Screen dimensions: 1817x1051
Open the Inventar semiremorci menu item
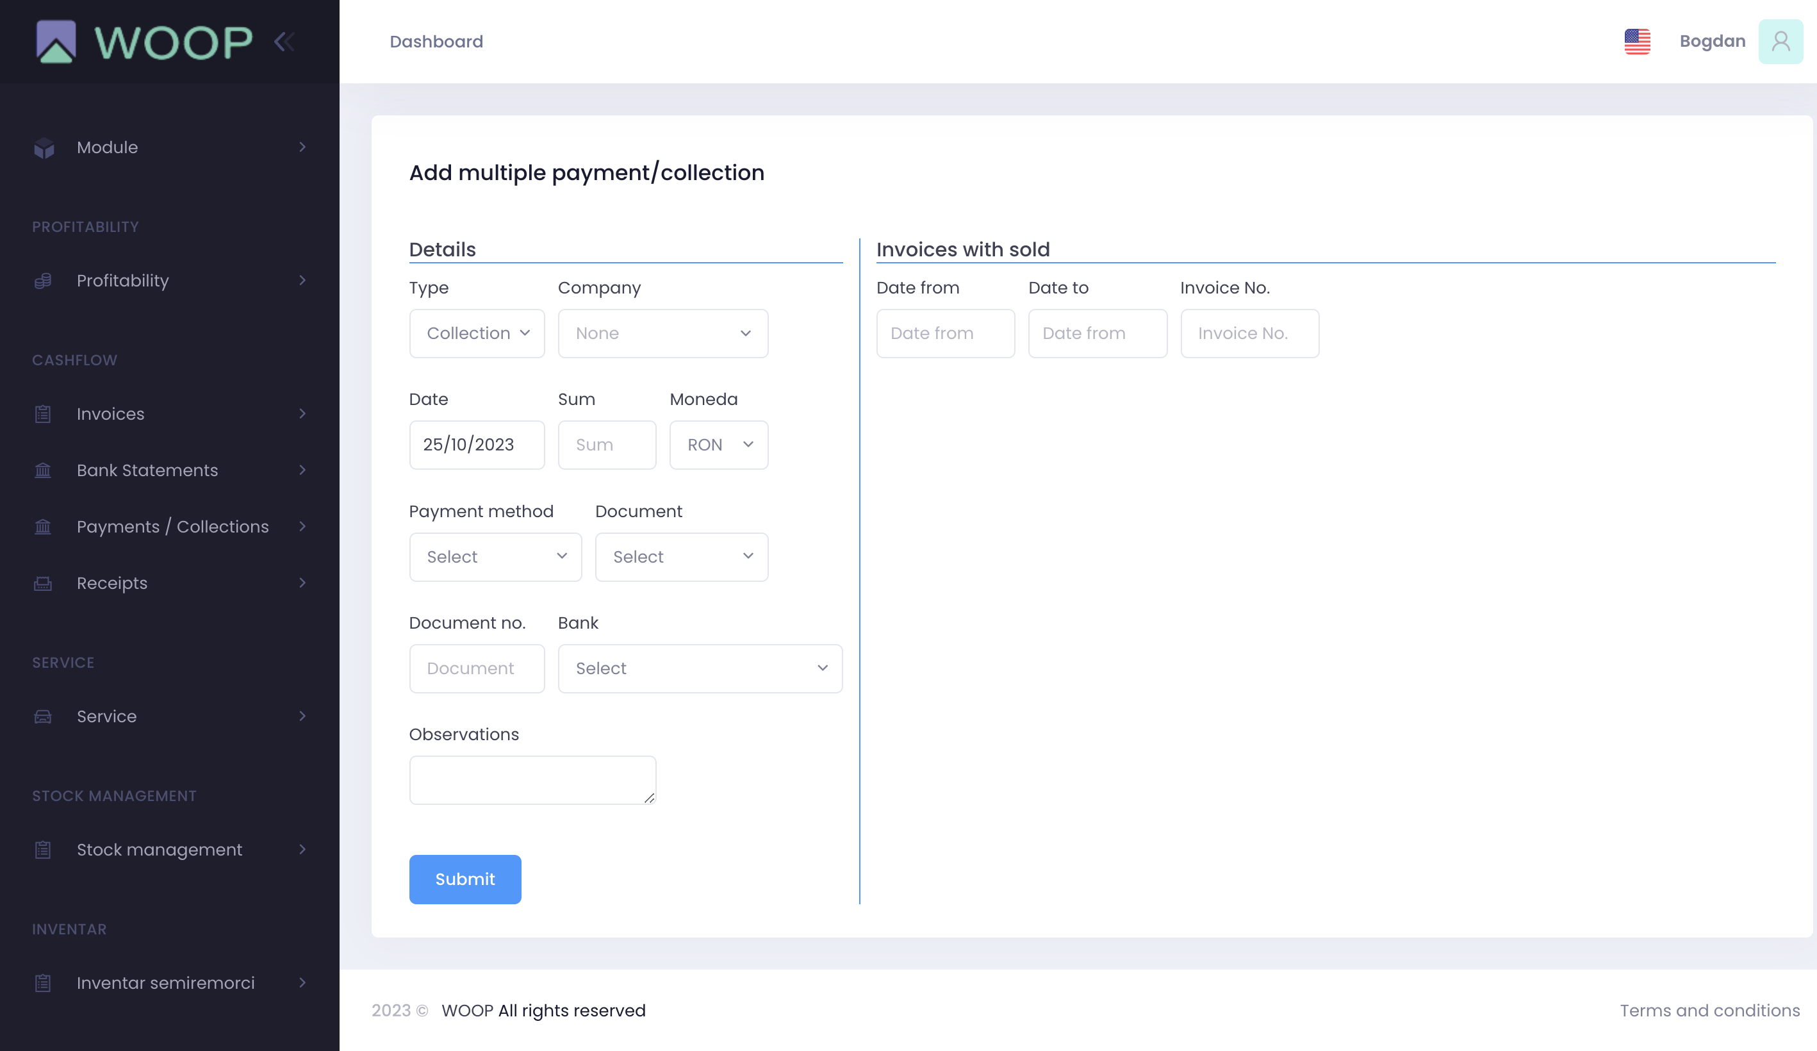pos(169,982)
